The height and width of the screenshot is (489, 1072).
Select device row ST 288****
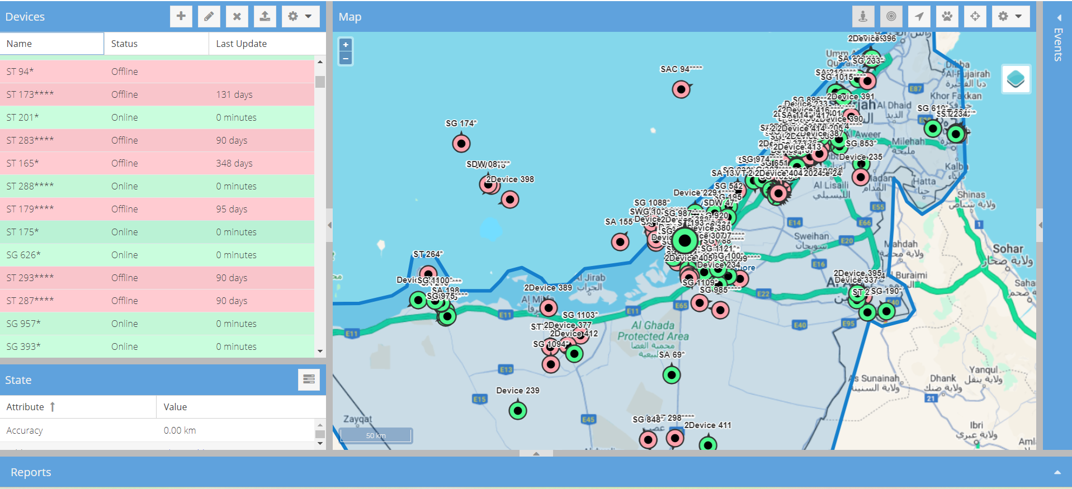click(x=157, y=186)
